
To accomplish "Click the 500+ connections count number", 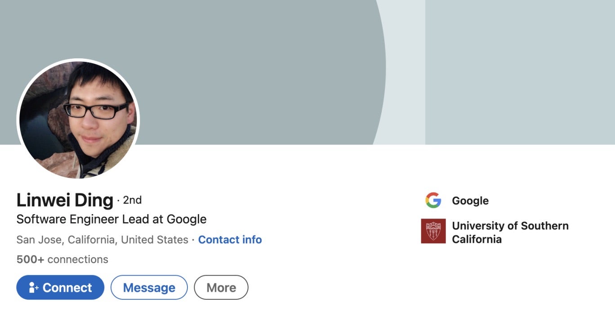I will pos(30,259).
